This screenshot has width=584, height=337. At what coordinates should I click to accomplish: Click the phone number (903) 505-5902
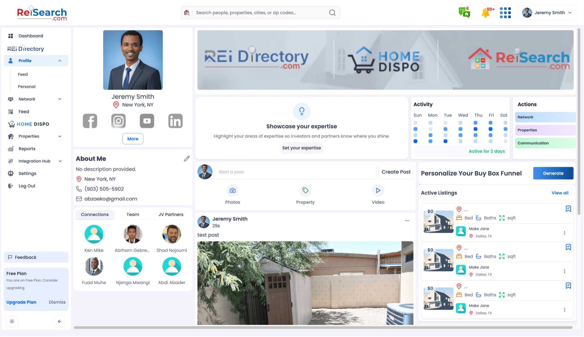point(104,189)
